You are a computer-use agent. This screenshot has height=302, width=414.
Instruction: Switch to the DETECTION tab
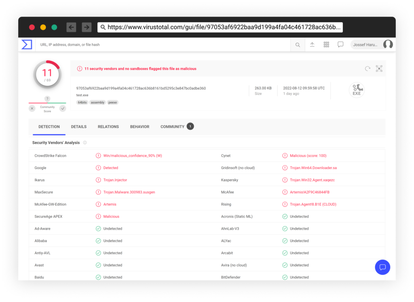pos(49,127)
